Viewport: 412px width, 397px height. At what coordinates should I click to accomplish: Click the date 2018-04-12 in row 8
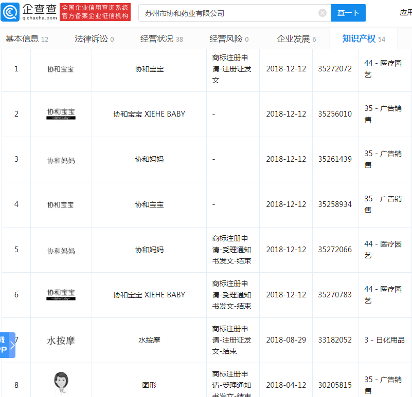(286, 385)
